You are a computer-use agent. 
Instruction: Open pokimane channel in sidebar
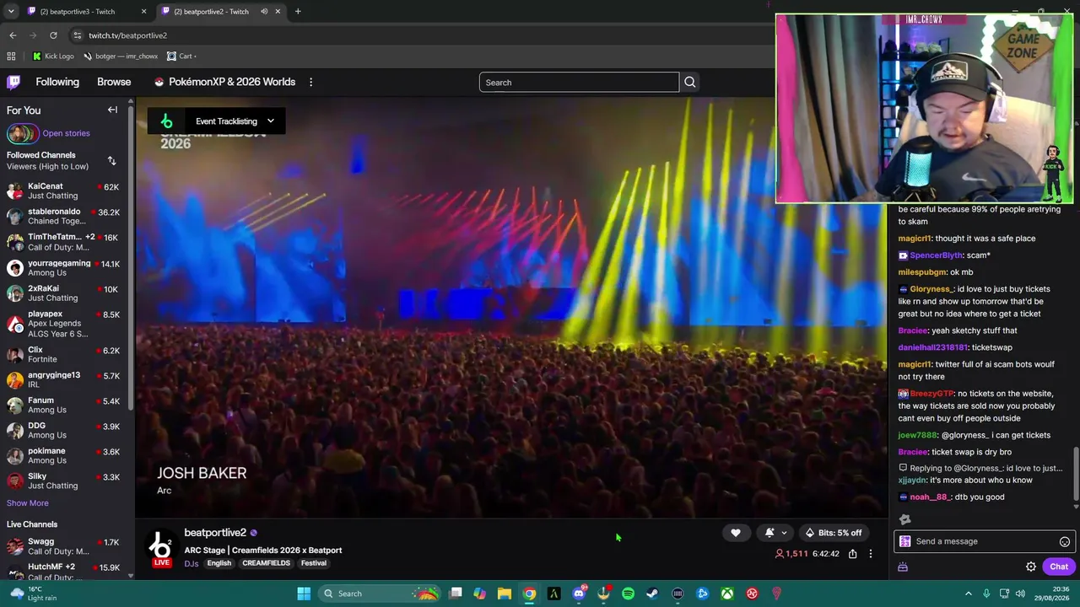point(64,455)
